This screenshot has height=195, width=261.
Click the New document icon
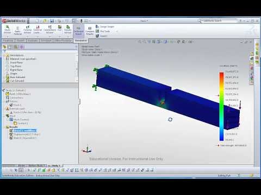(38, 21)
